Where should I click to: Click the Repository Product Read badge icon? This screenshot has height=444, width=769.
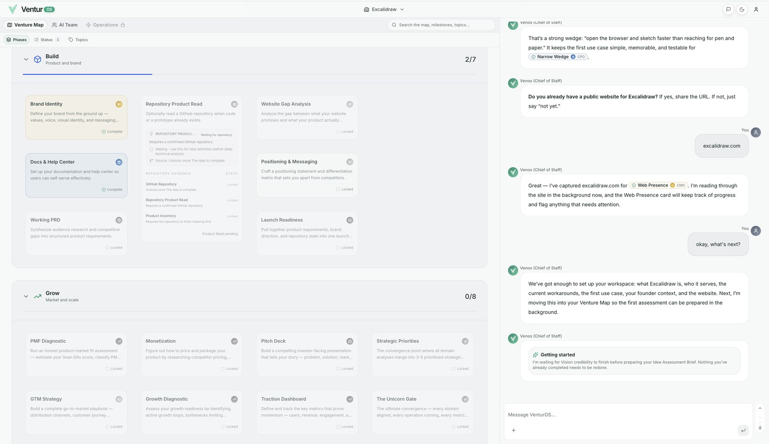(234, 104)
